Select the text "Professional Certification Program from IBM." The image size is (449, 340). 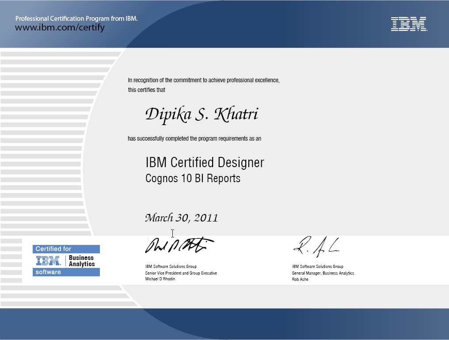(76, 19)
